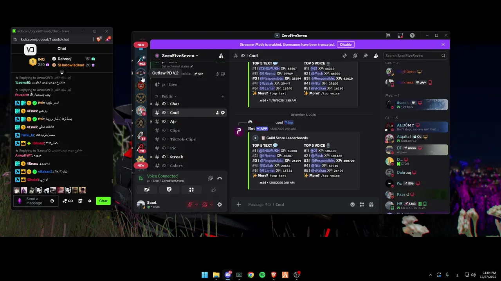
Task: Disconnect from voice with the hang-up icon
Action: click(220, 178)
